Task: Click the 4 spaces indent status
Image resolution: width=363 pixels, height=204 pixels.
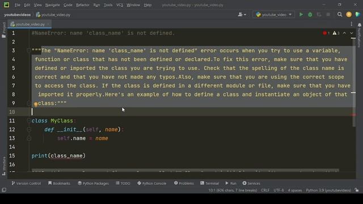Action: (x=295, y=190)
